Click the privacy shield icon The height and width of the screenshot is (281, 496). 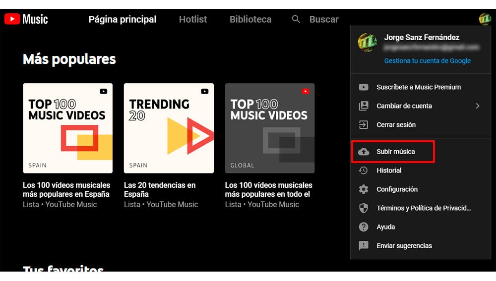coord(364,208)
